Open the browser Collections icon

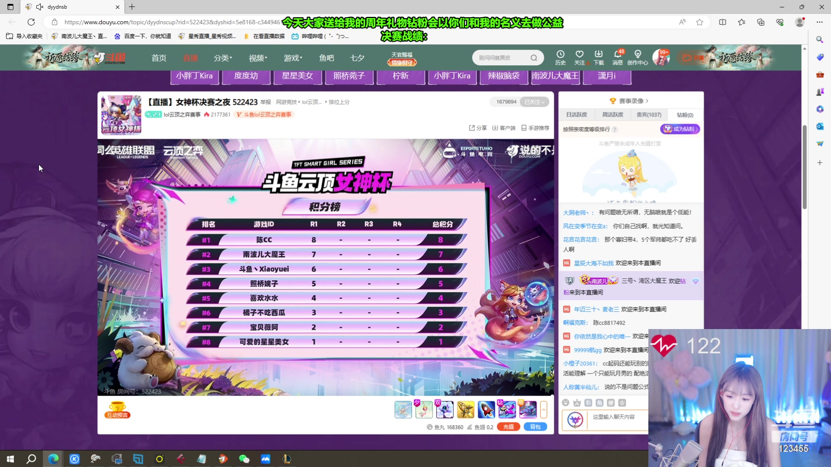tap(760, 22)
